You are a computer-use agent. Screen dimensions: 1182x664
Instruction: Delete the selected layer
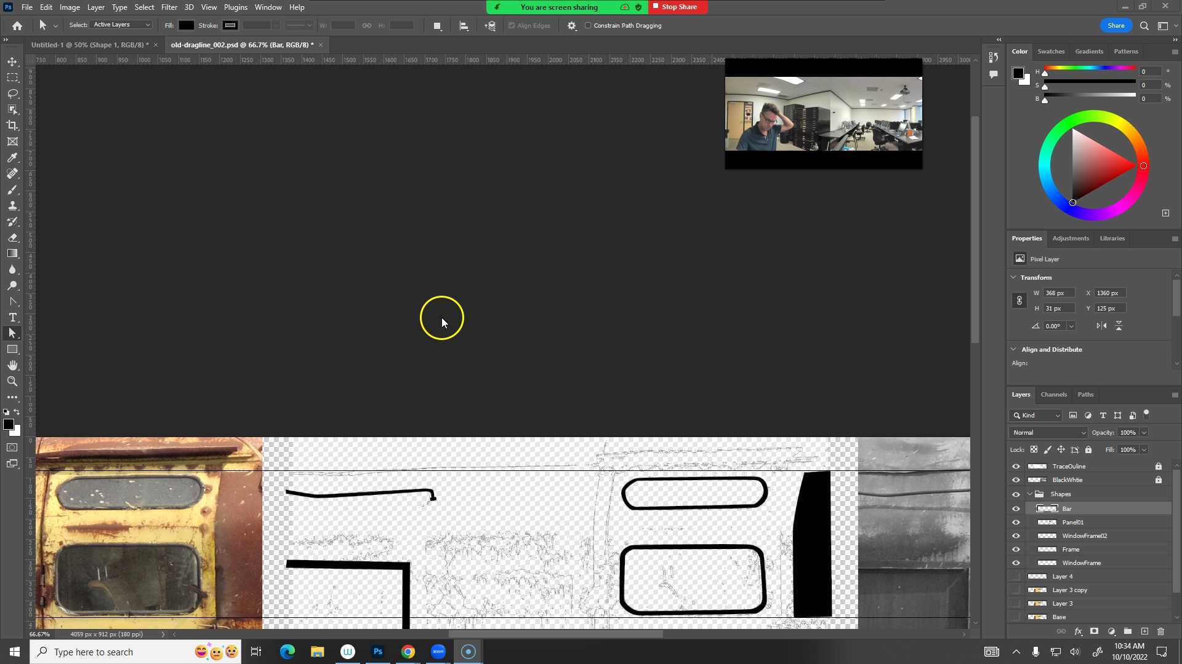pos(1161,631)
